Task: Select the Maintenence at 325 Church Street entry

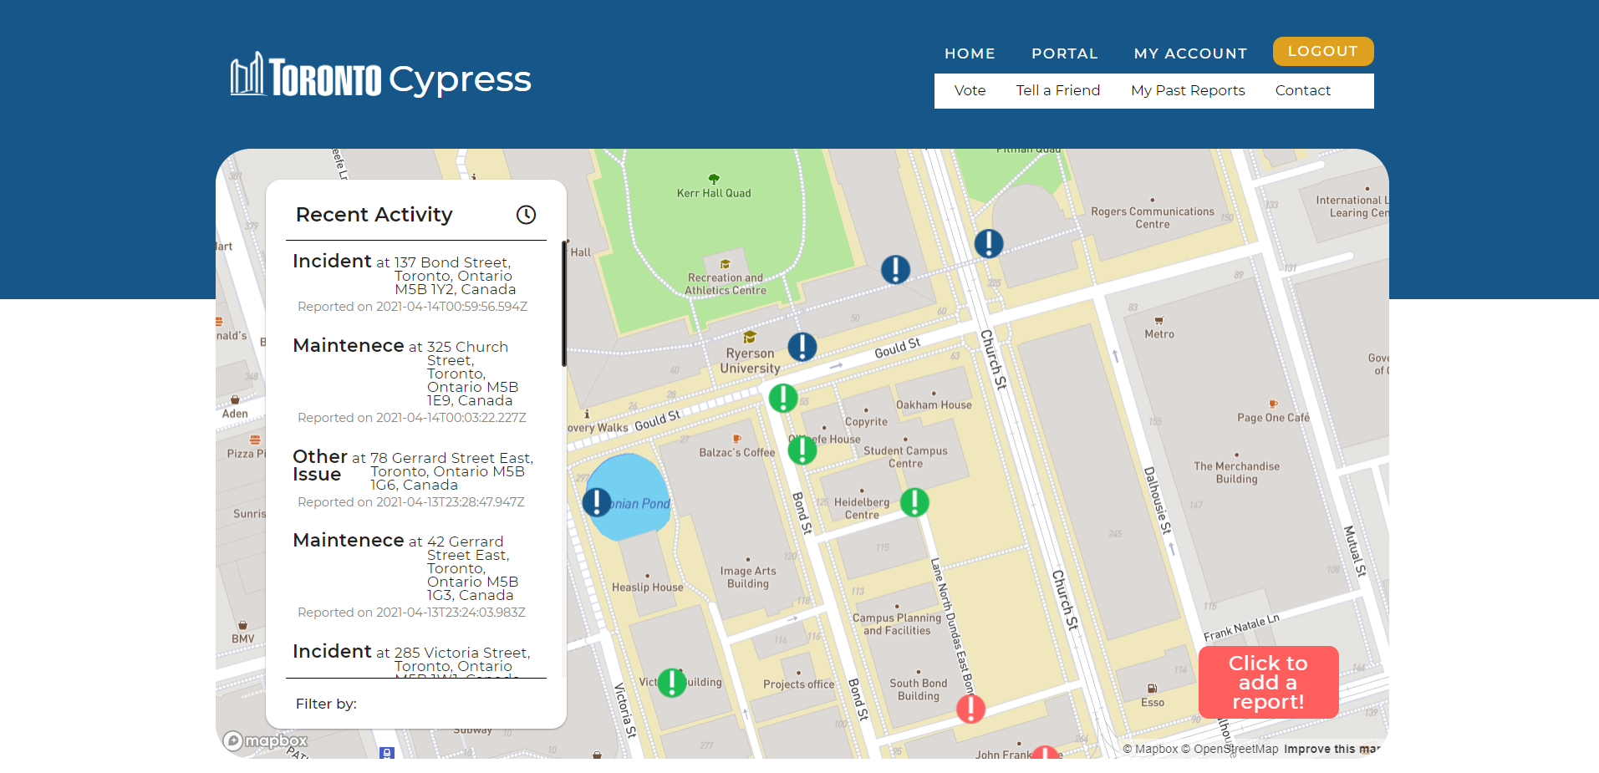Action: (x=415, y=381)
